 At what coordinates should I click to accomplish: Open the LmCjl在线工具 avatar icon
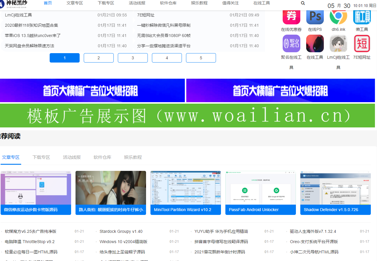(x=338, y=43)
